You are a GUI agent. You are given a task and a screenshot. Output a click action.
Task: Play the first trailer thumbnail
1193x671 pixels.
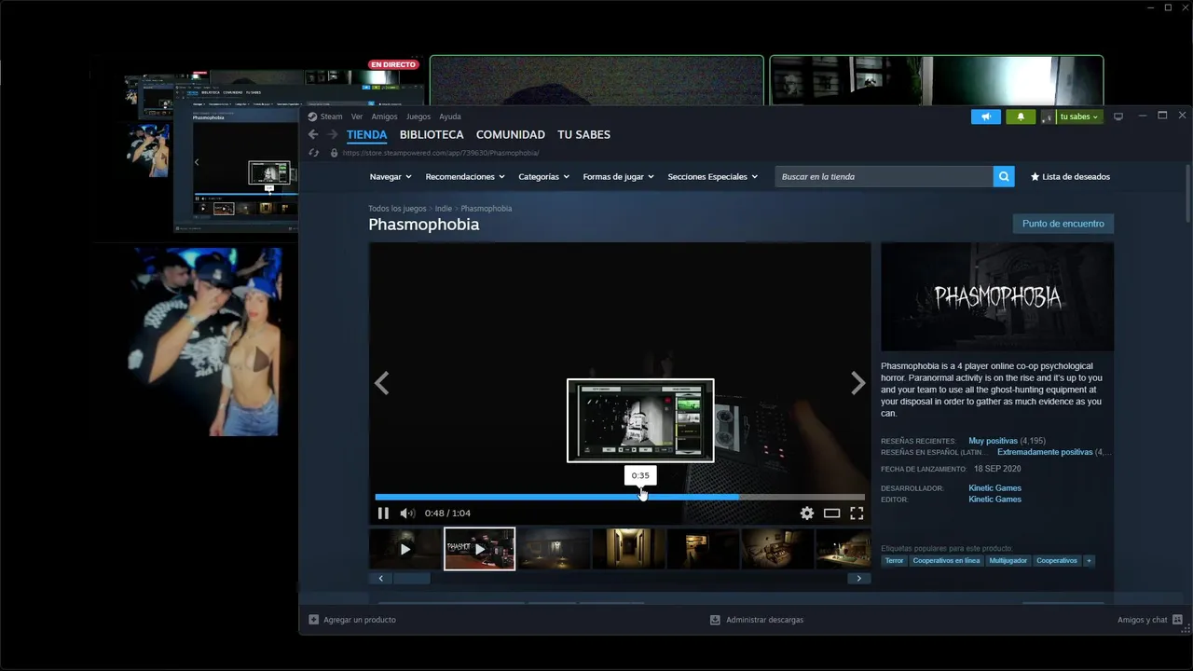405,549
